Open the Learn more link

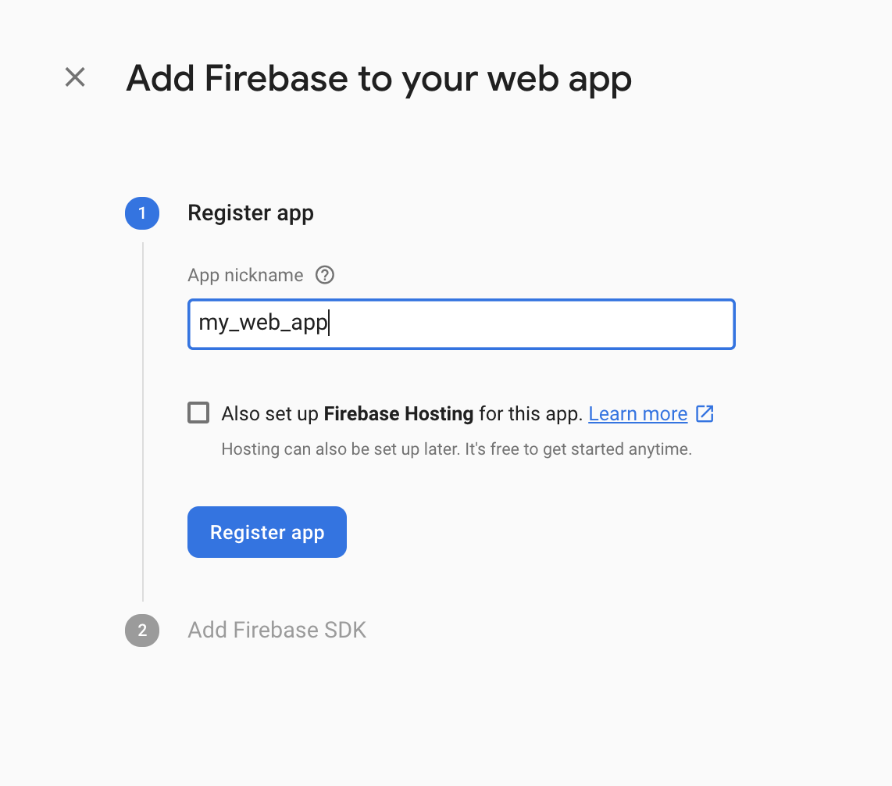click(637, 413)
